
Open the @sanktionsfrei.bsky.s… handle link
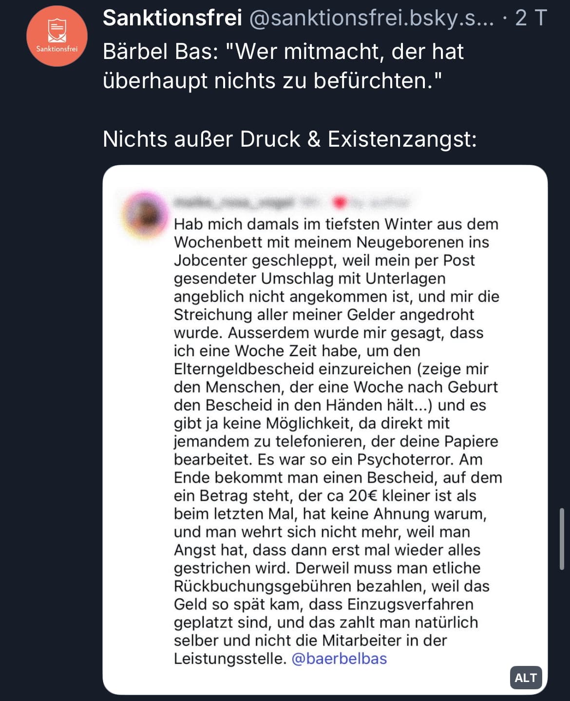[371, 19]
